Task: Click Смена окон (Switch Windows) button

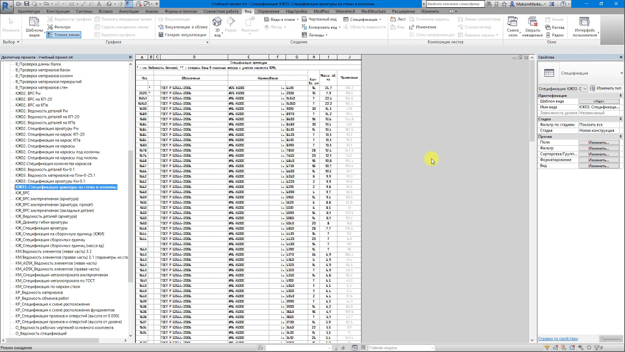Action: (x=512, y=27)
